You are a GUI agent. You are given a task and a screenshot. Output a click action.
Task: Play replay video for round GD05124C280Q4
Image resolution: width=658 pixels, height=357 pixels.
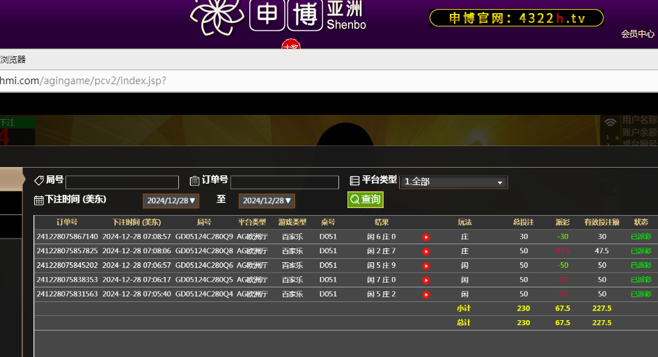[x=426, y=294]
